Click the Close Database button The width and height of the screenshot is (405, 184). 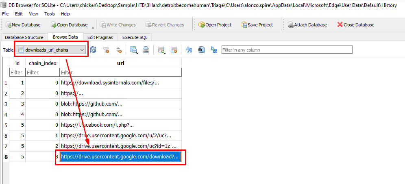356,25
